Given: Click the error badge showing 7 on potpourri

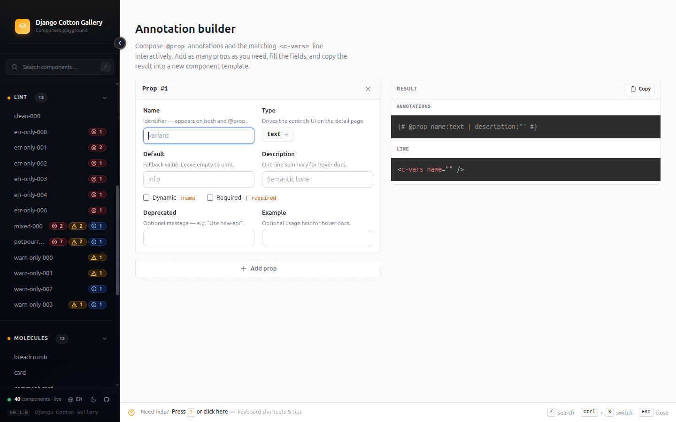Looking at the screenshot, I should (58, 242).
